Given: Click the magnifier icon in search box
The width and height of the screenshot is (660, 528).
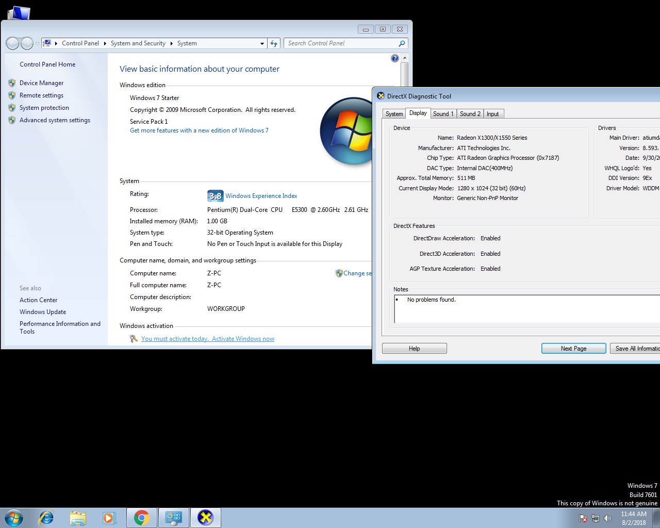Looking at the screenshot, I should point(402,43).
